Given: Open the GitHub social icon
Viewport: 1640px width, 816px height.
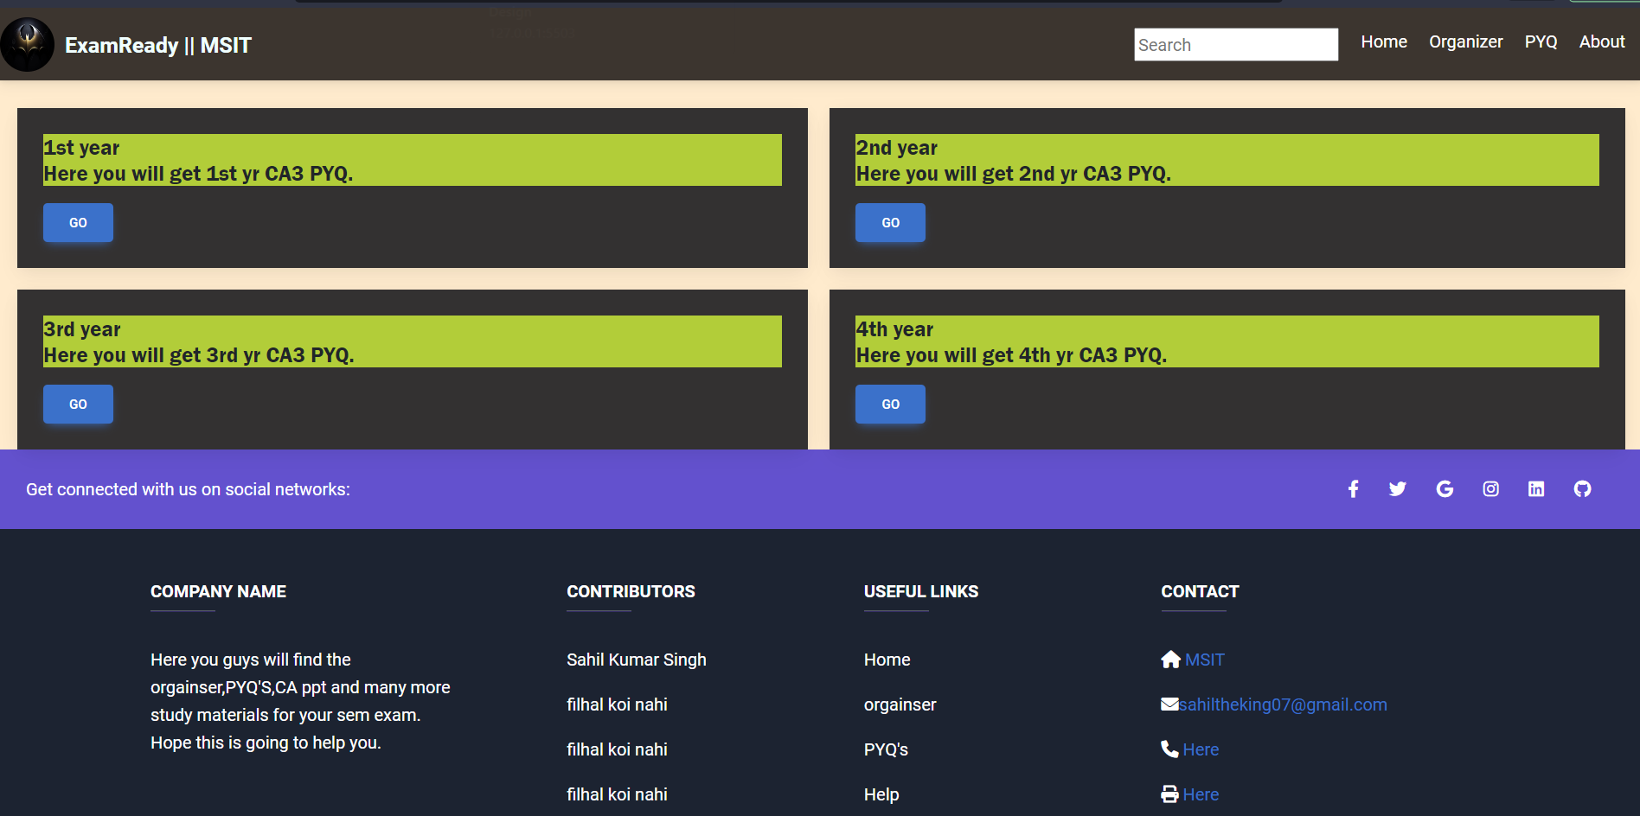Looking at the screenshot, I should point(1582,489).
